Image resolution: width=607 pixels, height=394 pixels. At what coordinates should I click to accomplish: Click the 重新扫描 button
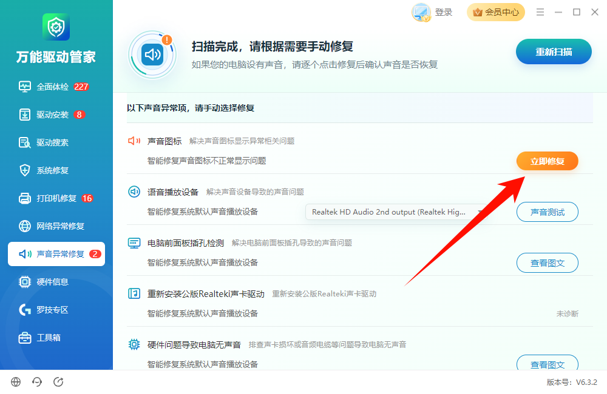tap(554, 52)
